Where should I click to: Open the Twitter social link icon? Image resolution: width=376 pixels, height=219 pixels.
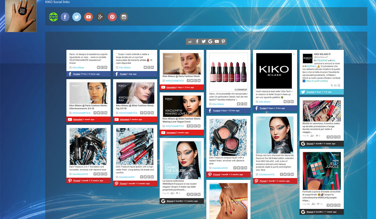(x=77, y=17)
